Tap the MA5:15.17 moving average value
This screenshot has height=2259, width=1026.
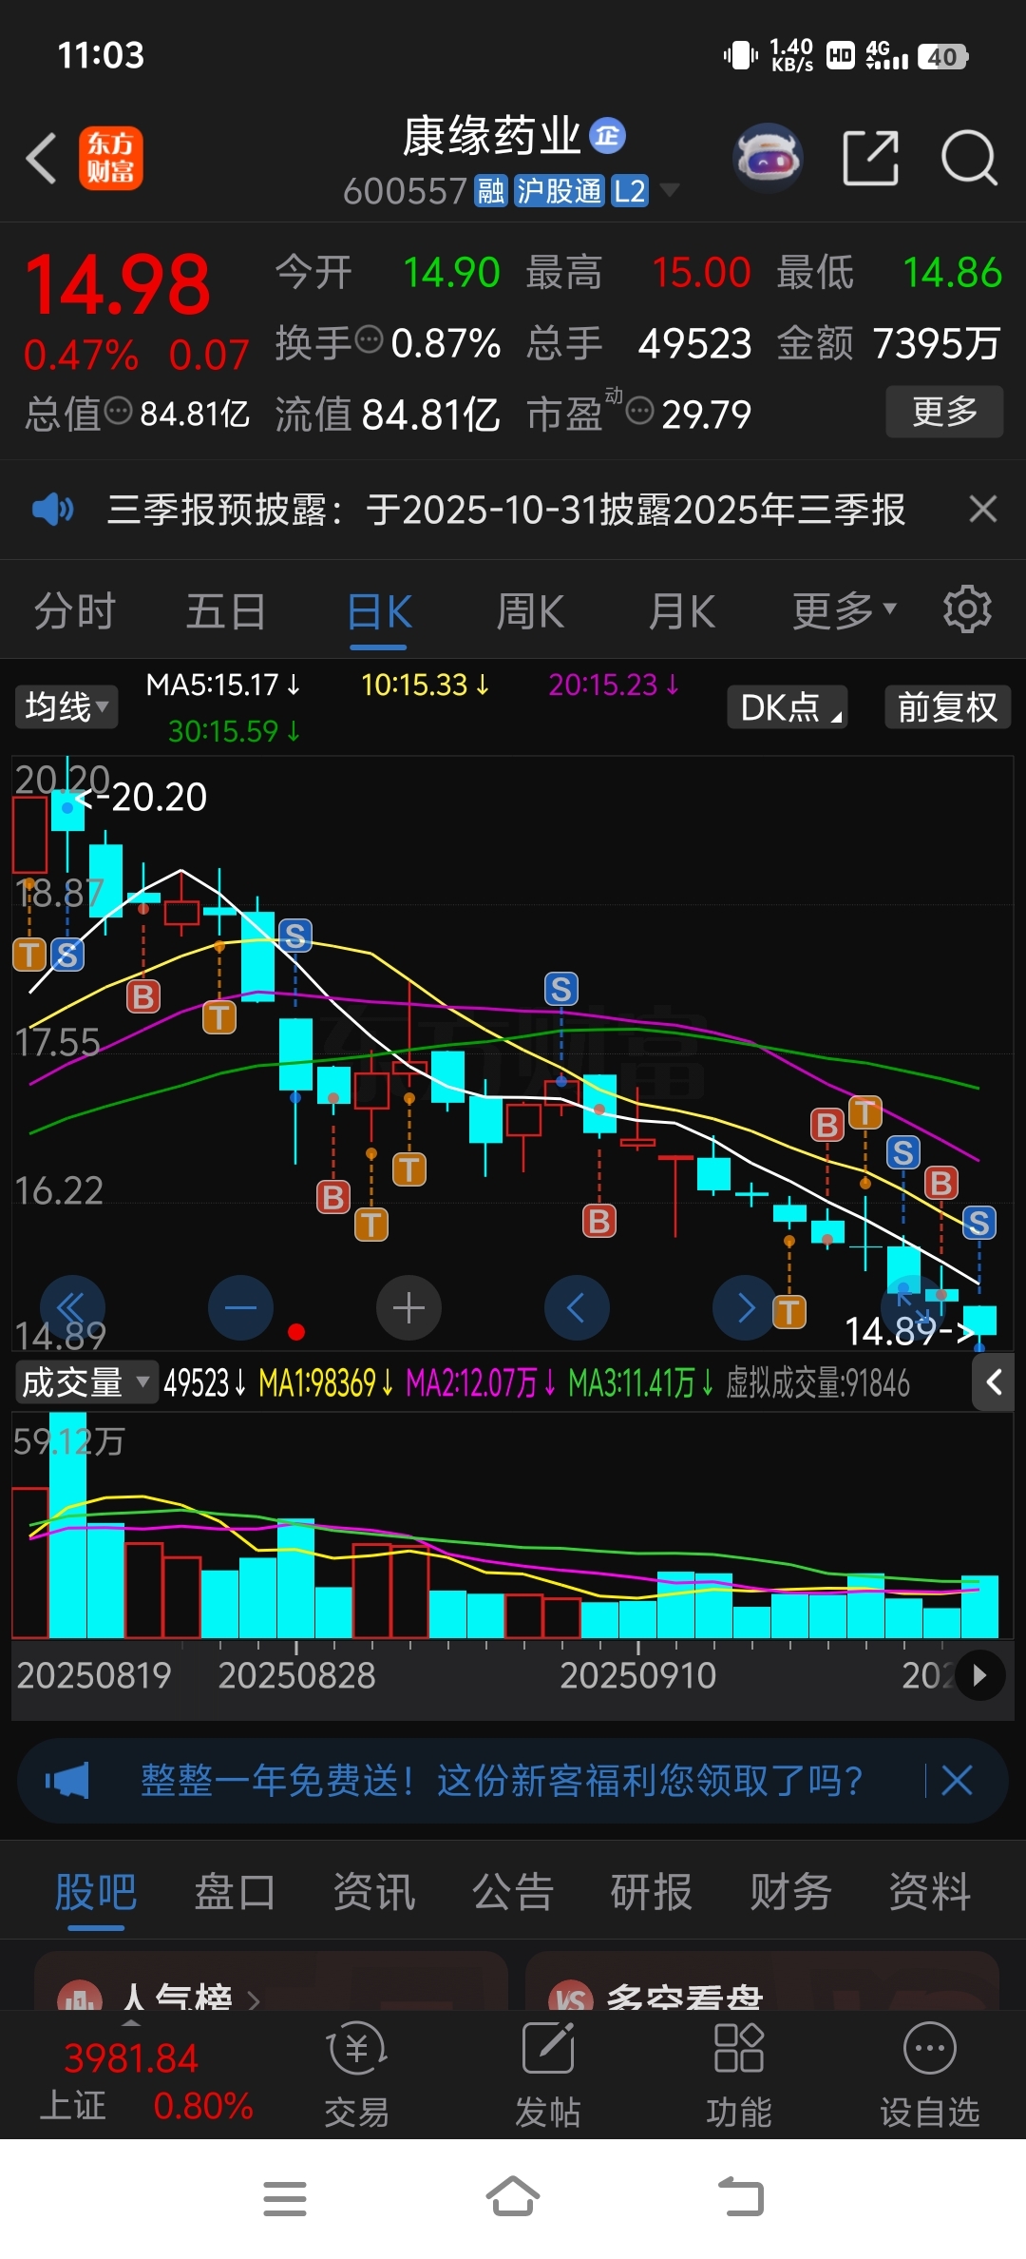pyautogui.click(x=223, y=685)
